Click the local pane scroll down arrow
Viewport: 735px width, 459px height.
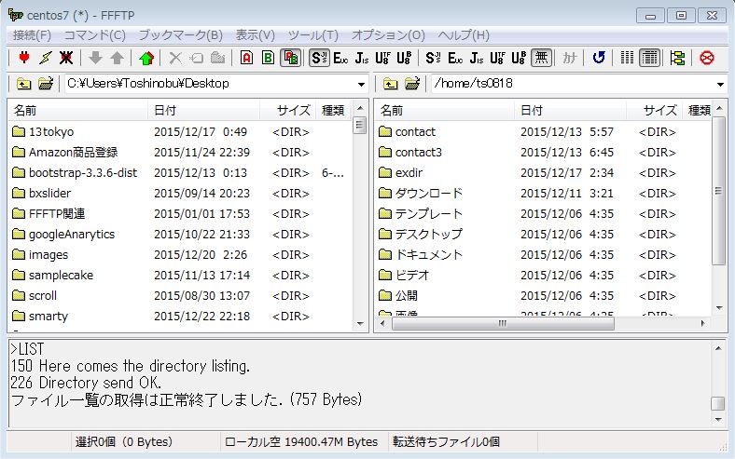pos(360,324)
